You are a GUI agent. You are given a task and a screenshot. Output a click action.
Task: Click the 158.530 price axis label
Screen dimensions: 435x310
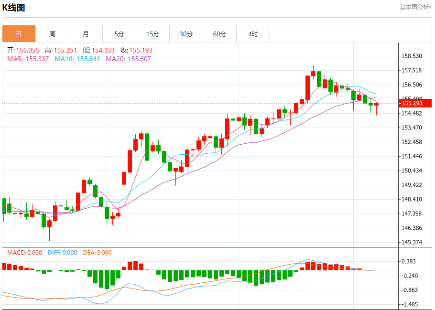(x=412, y=56)
